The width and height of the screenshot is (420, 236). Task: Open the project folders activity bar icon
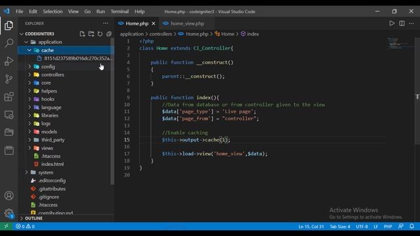point(9,132)
